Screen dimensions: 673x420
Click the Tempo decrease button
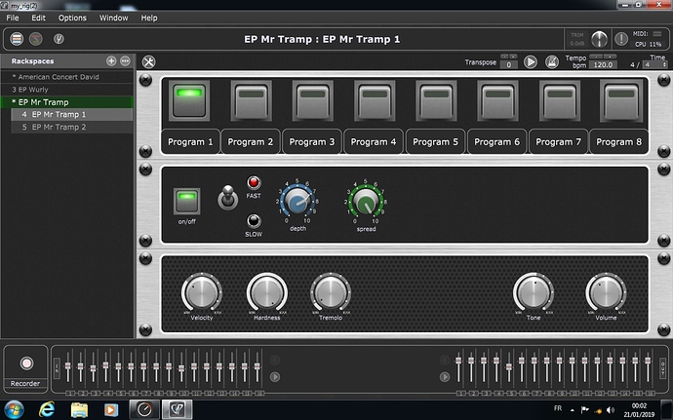click(596, 57)
